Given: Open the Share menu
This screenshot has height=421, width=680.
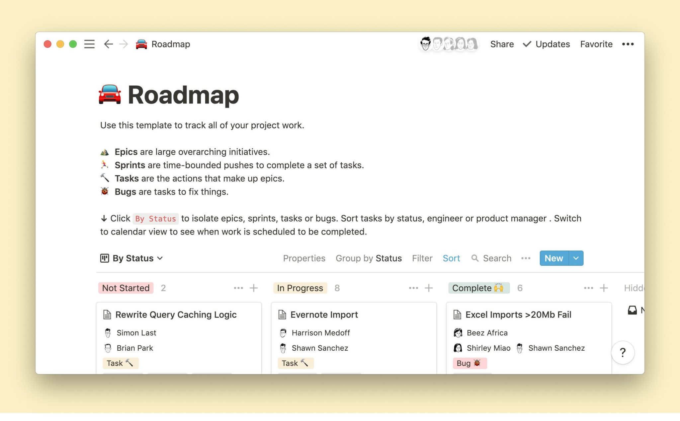Looking at the screenshot, I should pos(502,44).
